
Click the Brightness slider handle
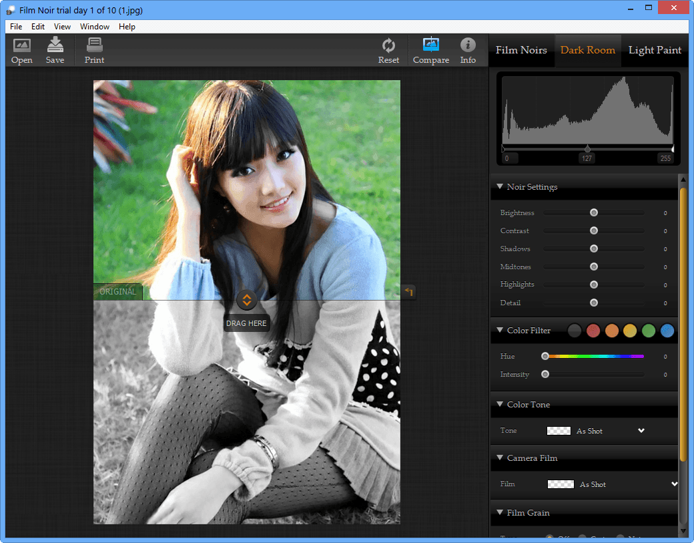593,212
